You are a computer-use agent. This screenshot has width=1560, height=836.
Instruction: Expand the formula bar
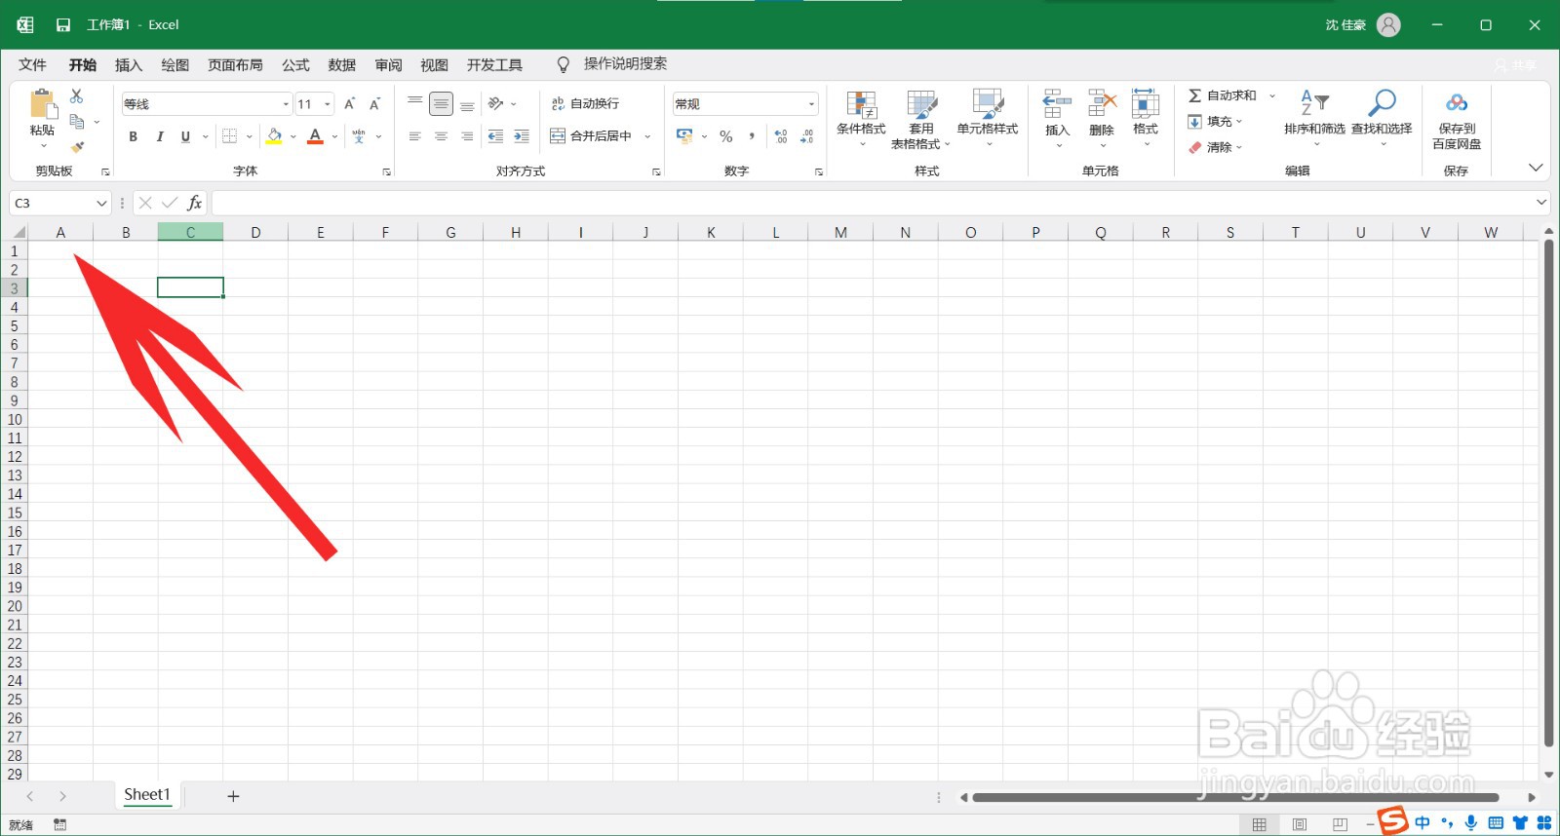1541,203
